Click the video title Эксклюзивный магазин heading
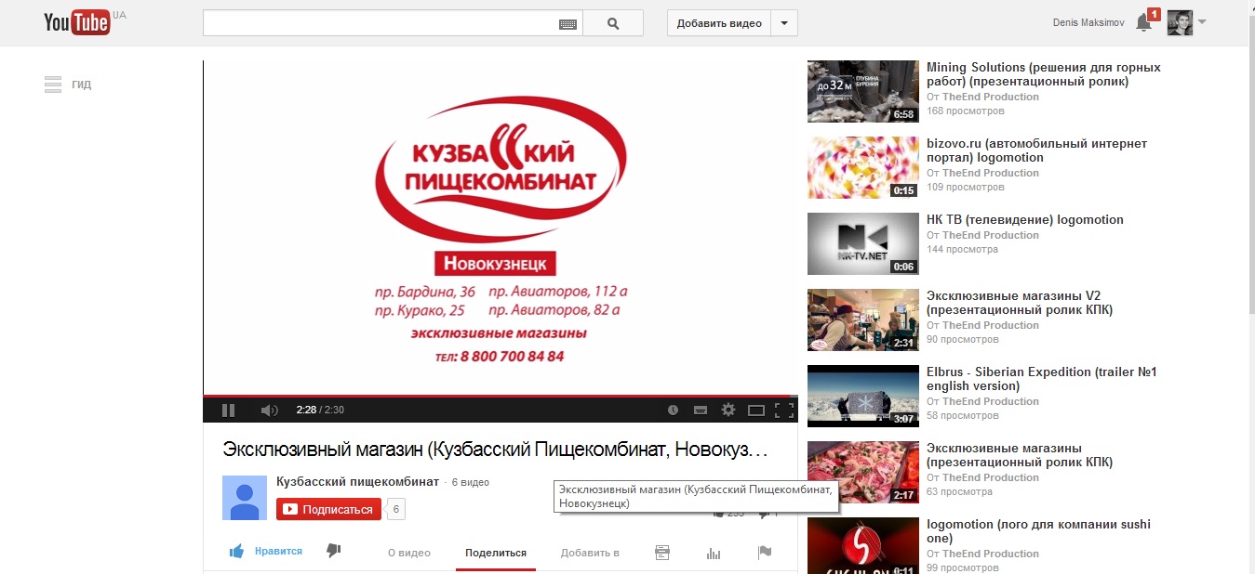The image size is (1255, 574). click(x=495, y=450)
